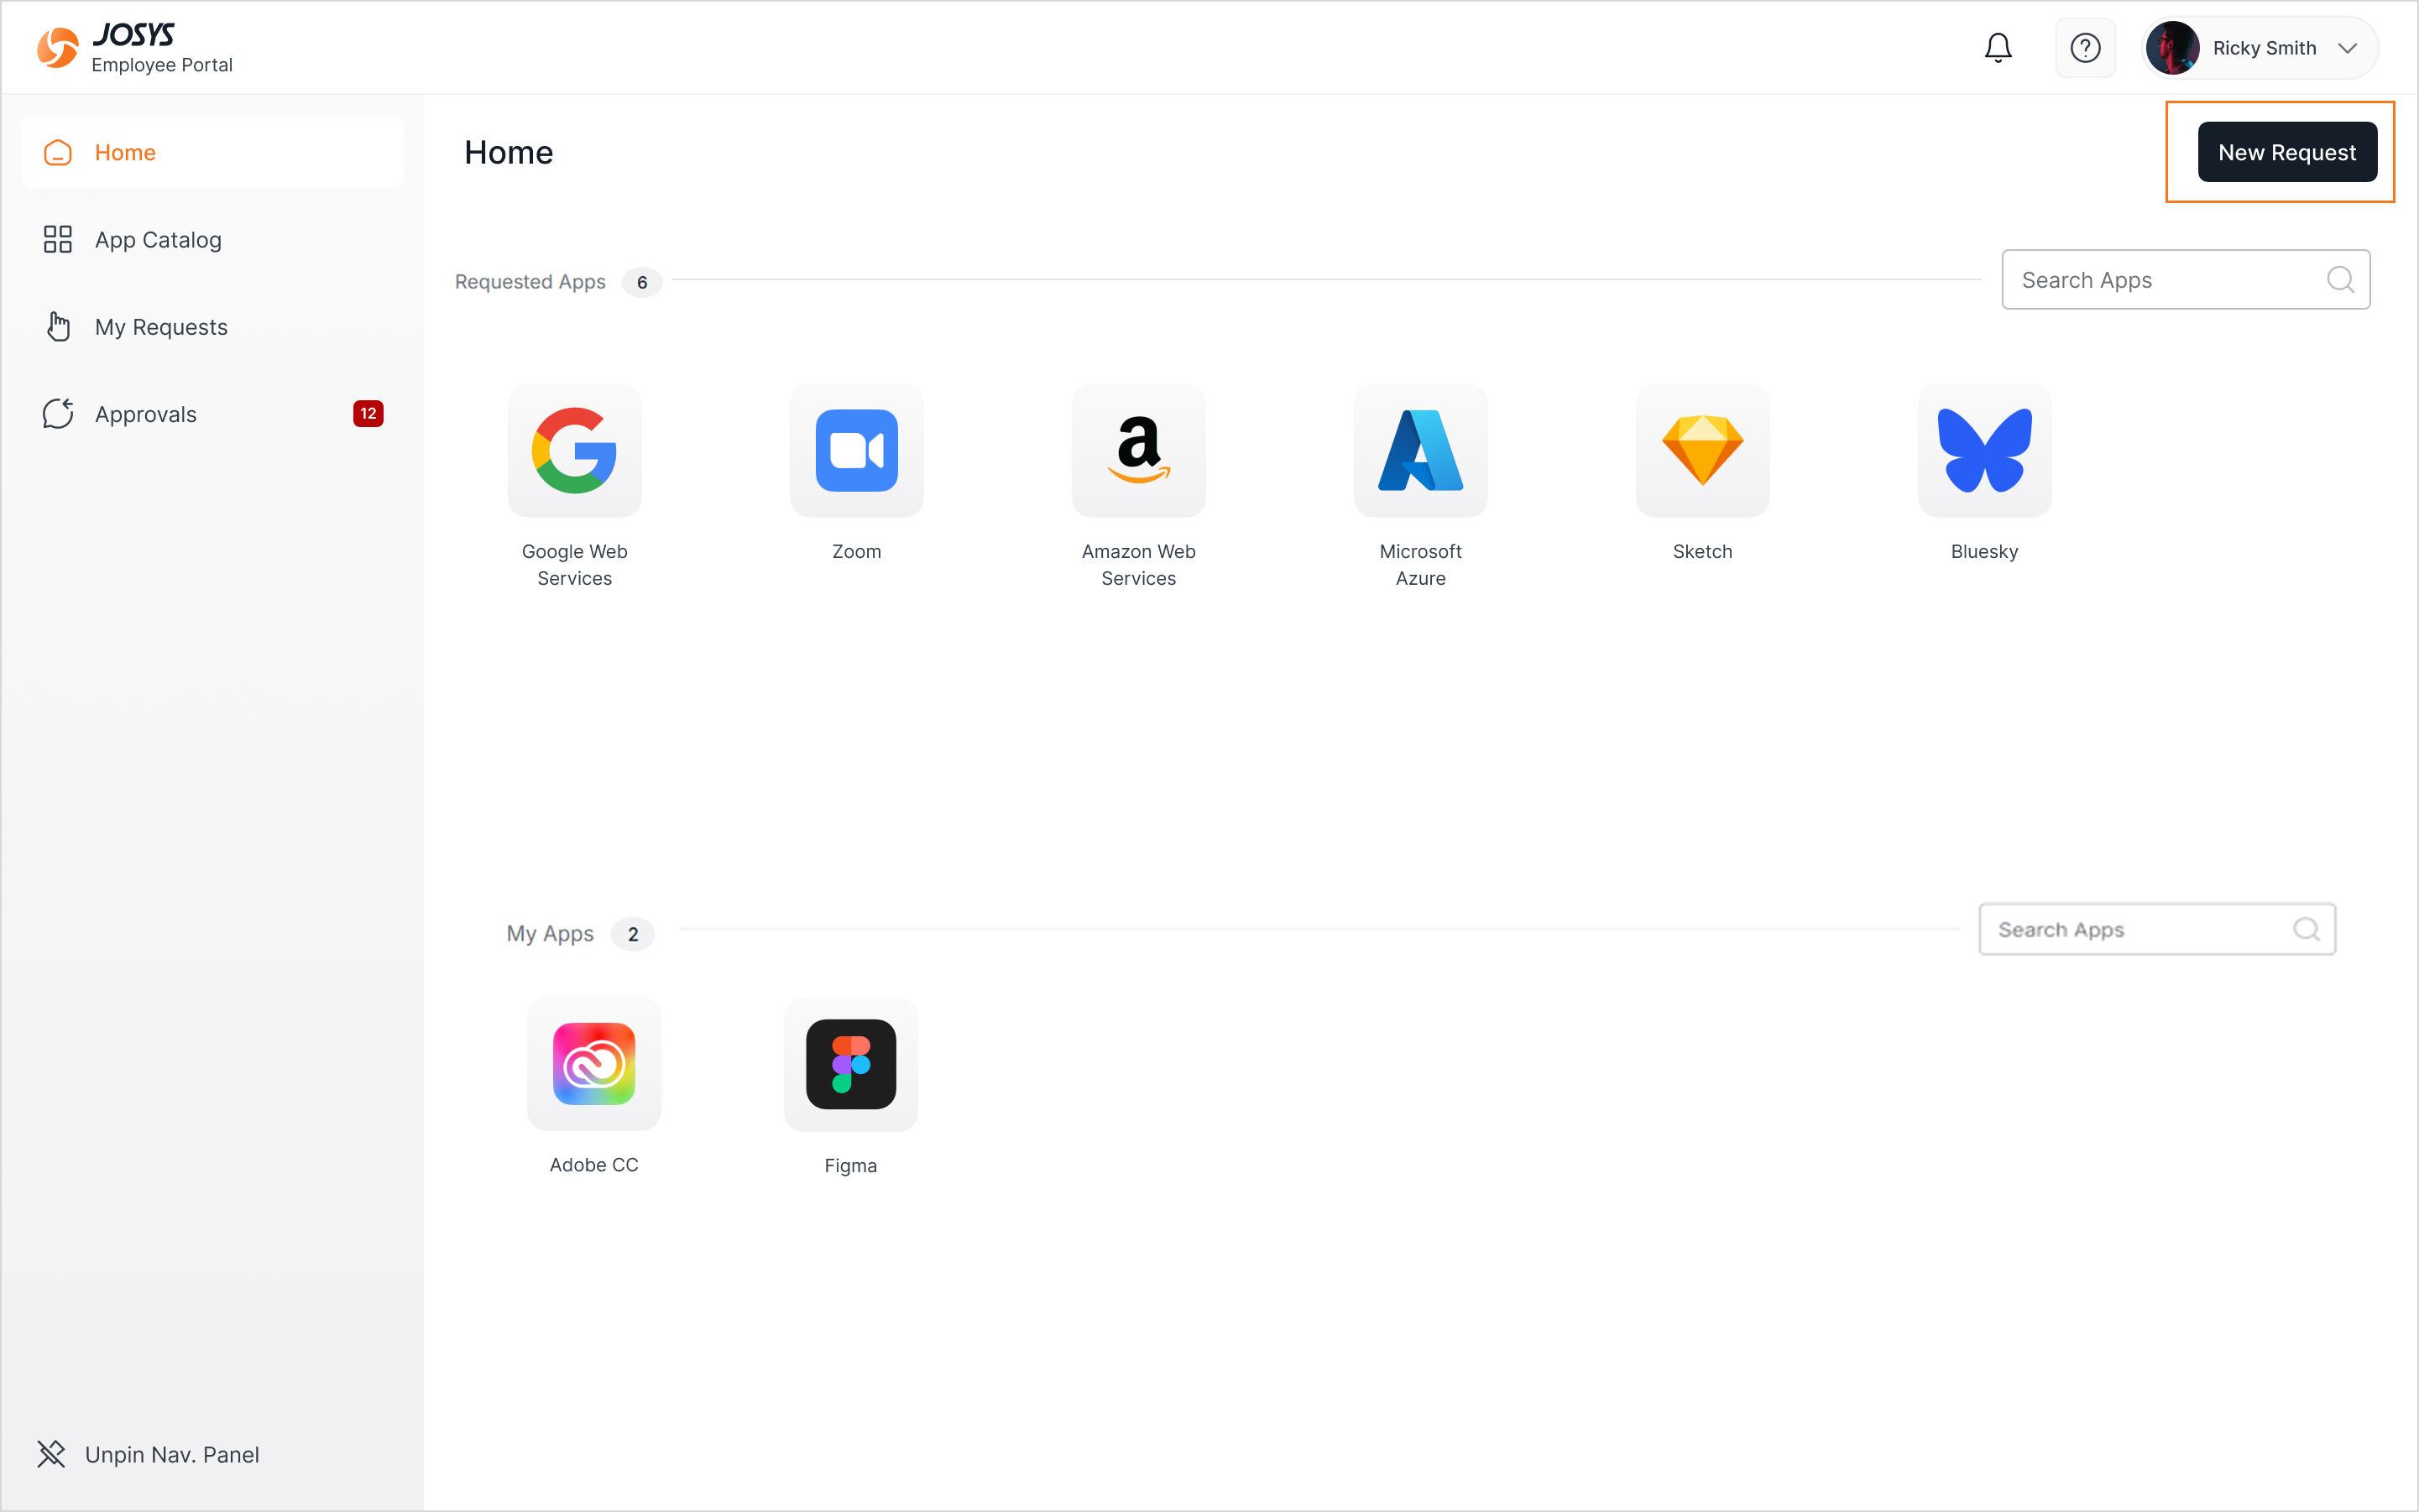
Task: Open the Bluesky butterfly icon
Action: [x=1985, y=451]
